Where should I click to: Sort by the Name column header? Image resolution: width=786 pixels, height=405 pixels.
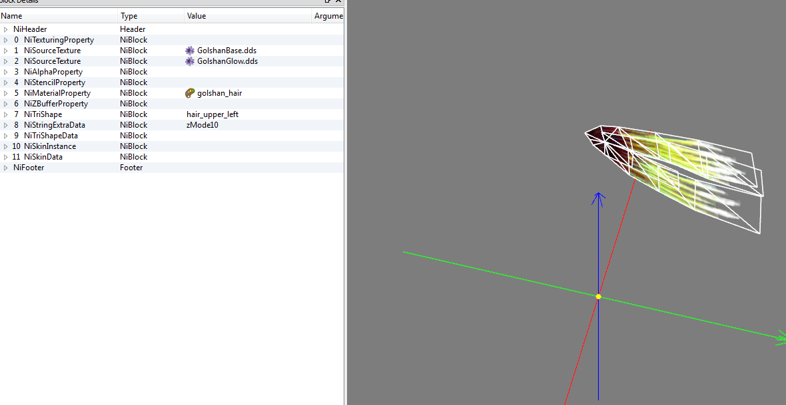59,16
